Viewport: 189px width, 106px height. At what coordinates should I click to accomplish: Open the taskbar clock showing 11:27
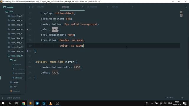point(177,103)
